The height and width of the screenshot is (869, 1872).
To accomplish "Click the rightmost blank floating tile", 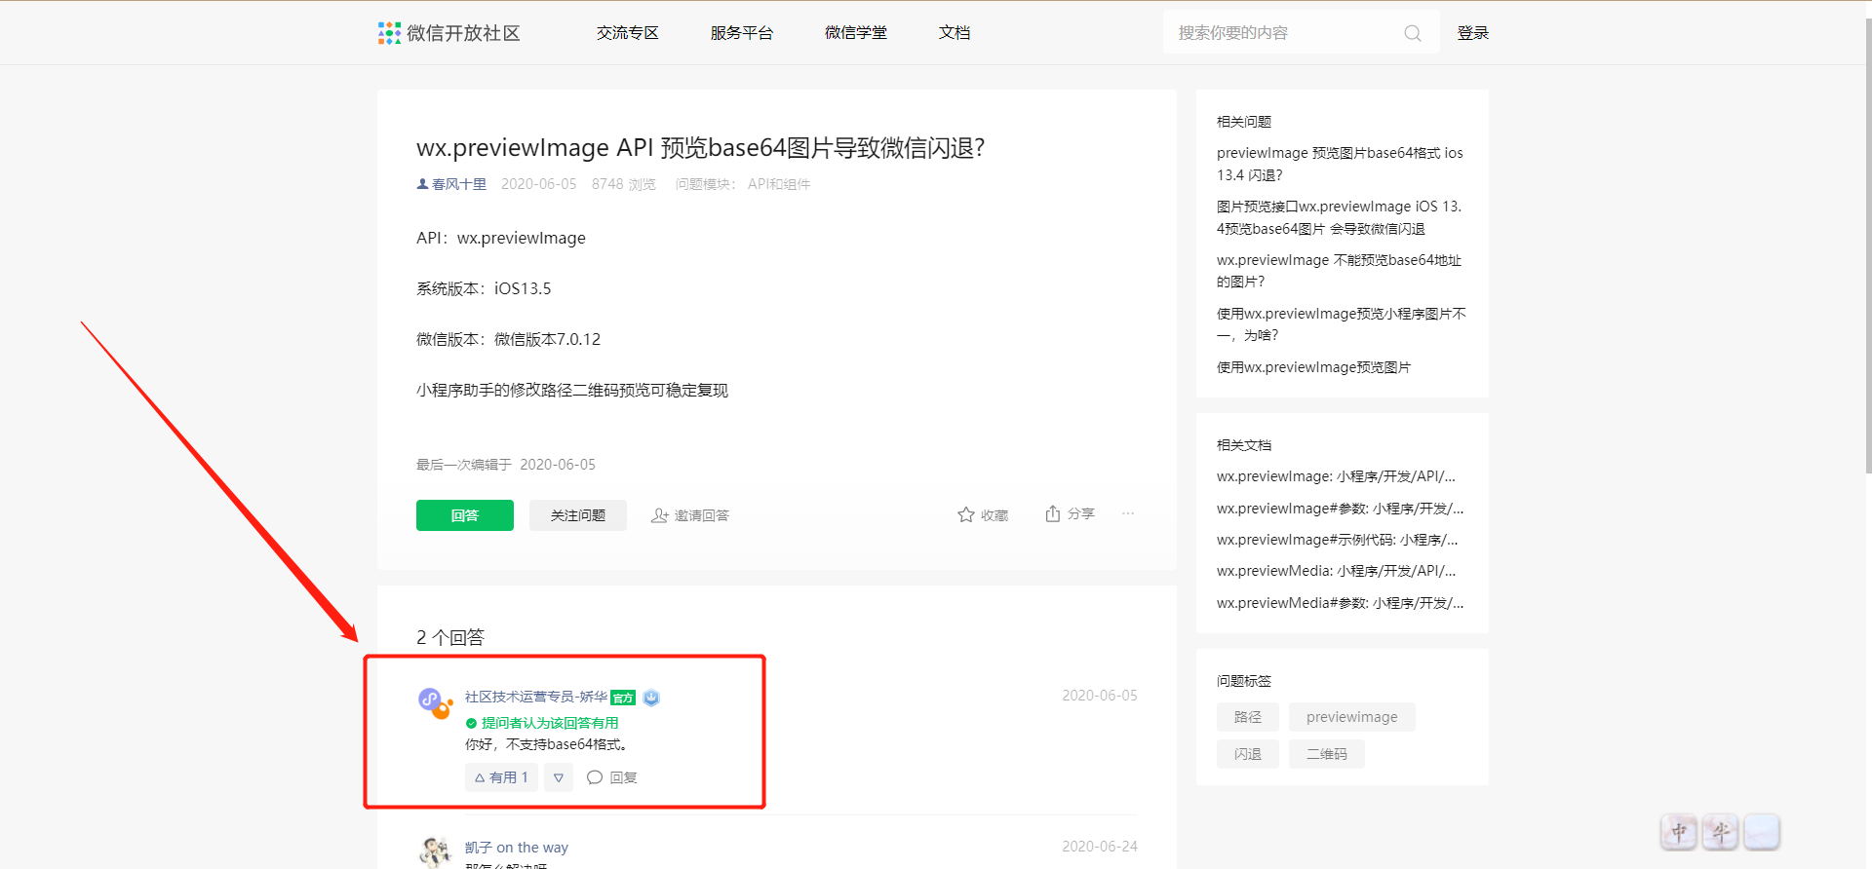I will 1761,832.
